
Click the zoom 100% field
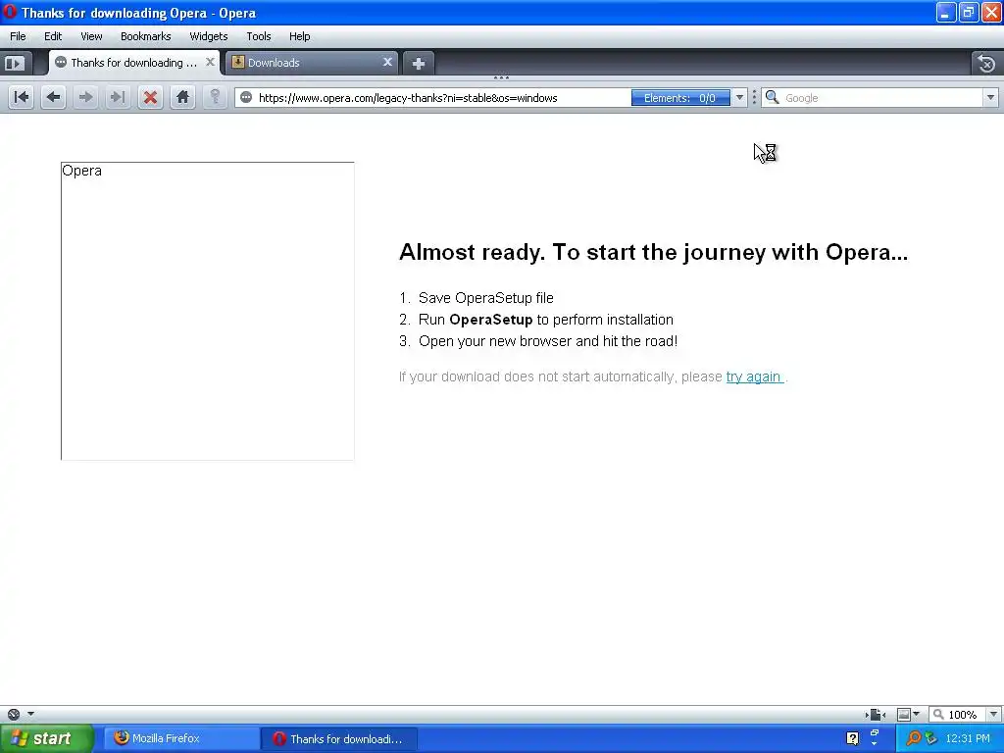point(957,714)
